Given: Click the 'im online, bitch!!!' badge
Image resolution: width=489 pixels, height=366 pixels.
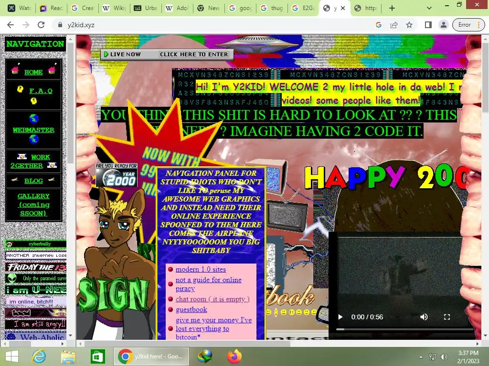Looking at the screenshot, I should tap(36, 302).
